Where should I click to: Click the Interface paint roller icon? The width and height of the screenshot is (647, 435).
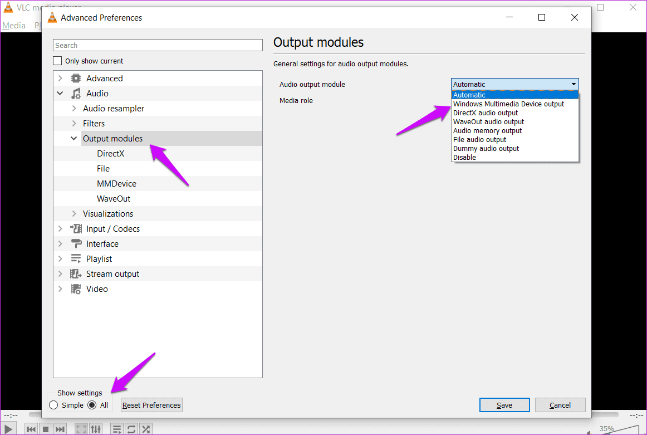(x=76, y=244)
